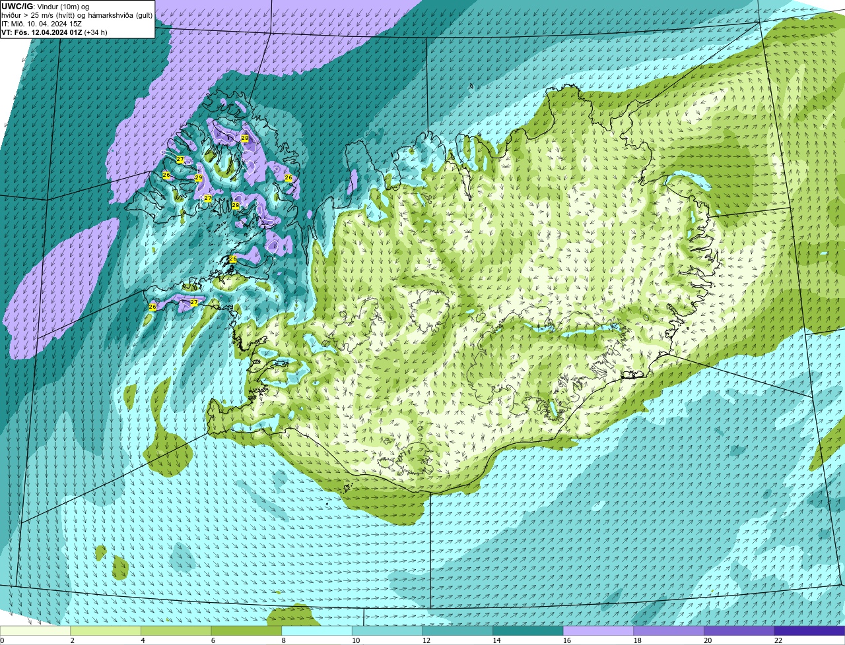Click the 14–16 m/s dark teal legend swatch
The width and height of the screenshot is (845, 645).
click(x=527, y=631)
